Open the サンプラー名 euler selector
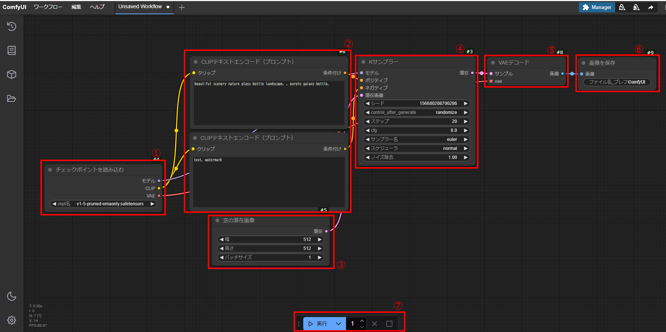Viewport: 666px width, 332px height. pos(417,139)
